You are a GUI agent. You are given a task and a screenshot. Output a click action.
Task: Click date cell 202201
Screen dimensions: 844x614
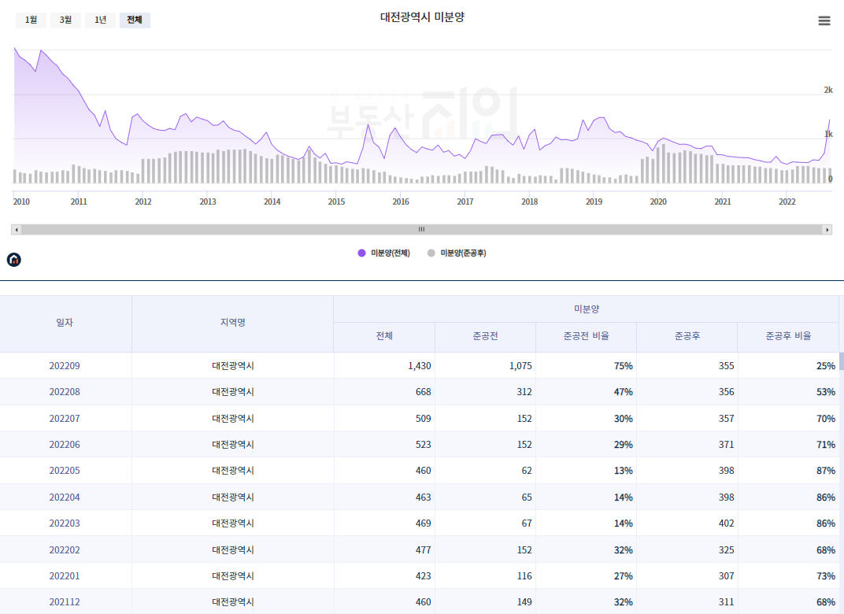[x=65, y=575]
